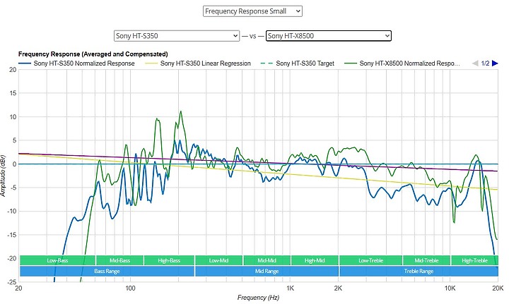Click the High-Bass band label
This screenshot has height=304, width=509.
169,260
